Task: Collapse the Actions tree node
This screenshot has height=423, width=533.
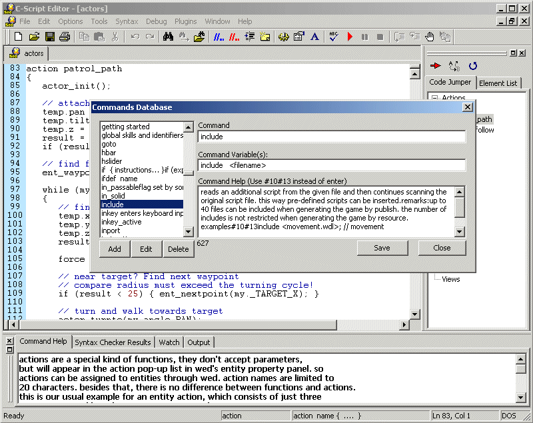Action: (434, 98)
